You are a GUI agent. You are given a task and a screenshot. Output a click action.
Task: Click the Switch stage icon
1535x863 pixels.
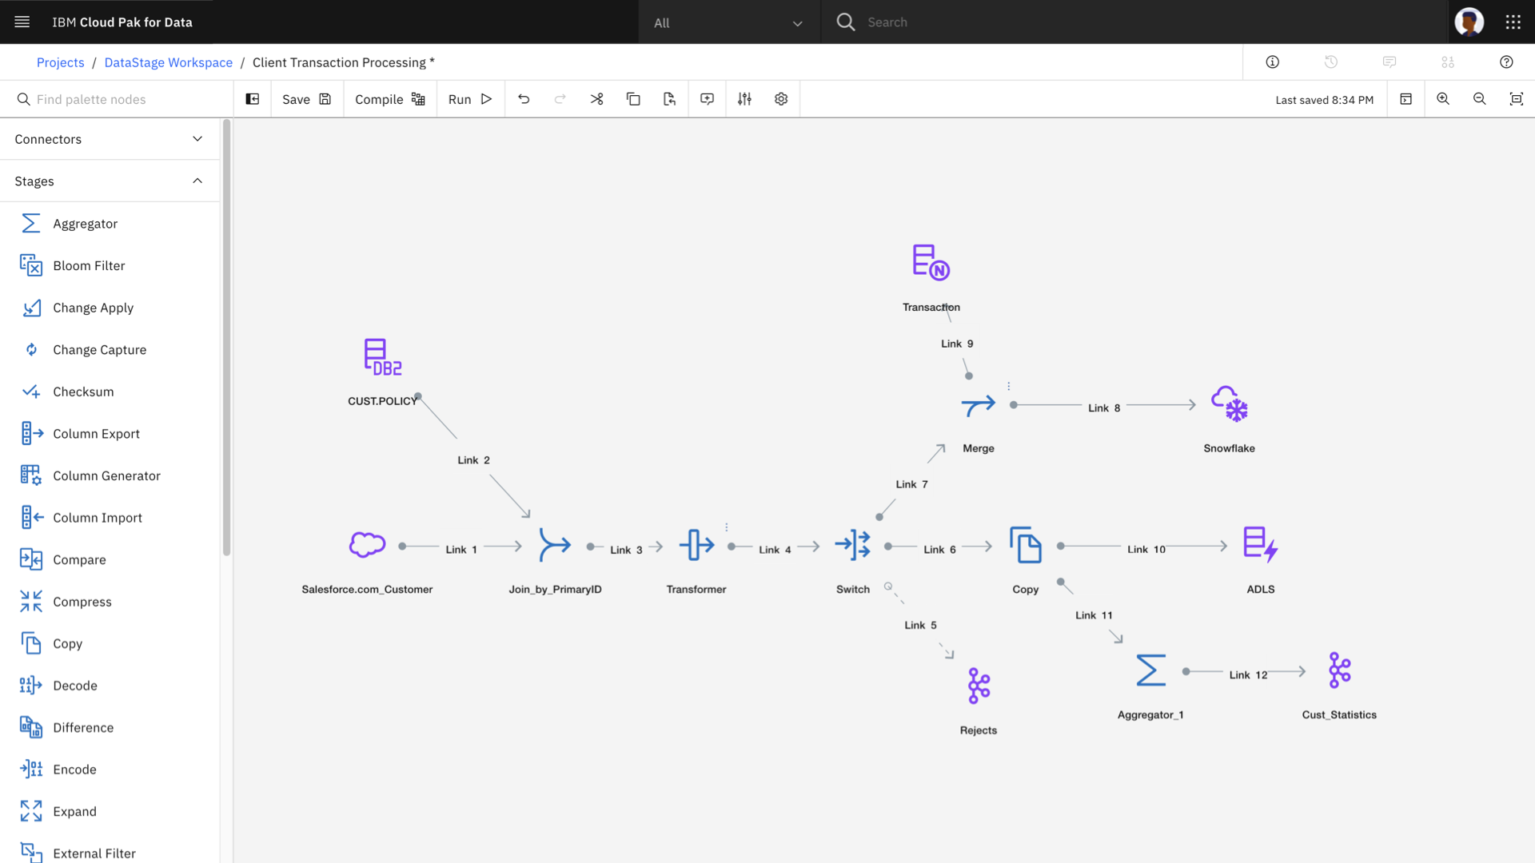coord(852,545)
